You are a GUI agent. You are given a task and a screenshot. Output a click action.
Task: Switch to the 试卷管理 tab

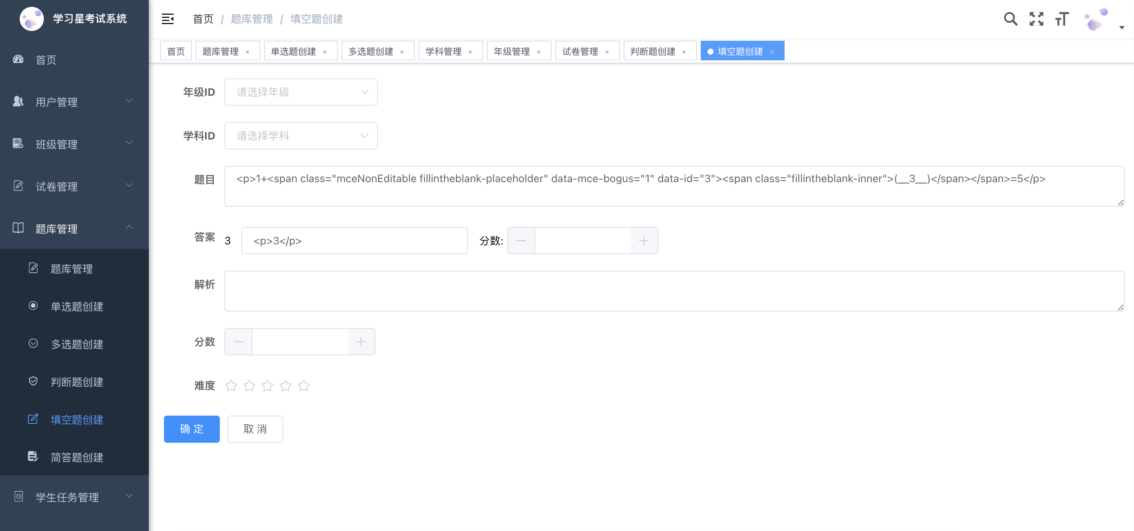click(579, 51)
